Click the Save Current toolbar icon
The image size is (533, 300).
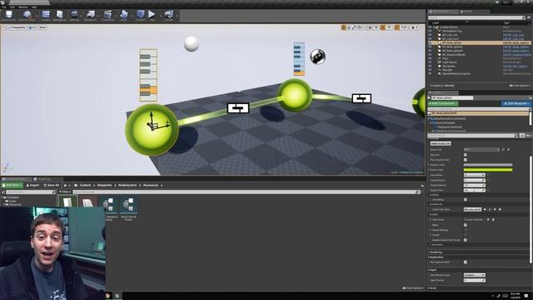coord(9,15)
